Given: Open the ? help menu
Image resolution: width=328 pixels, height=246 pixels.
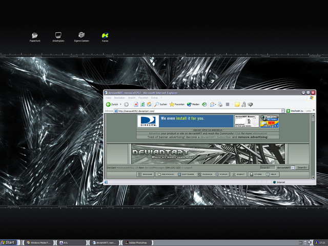Looking at the screenshot, I should [161, 98].
